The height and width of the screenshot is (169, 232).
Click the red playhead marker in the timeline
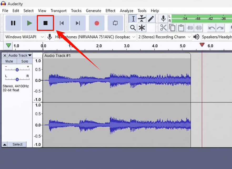coord(202,45)
